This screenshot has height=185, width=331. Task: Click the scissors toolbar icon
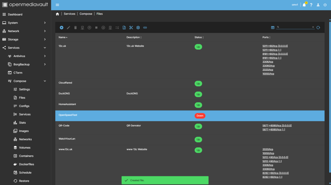click(x=131, y=28)
